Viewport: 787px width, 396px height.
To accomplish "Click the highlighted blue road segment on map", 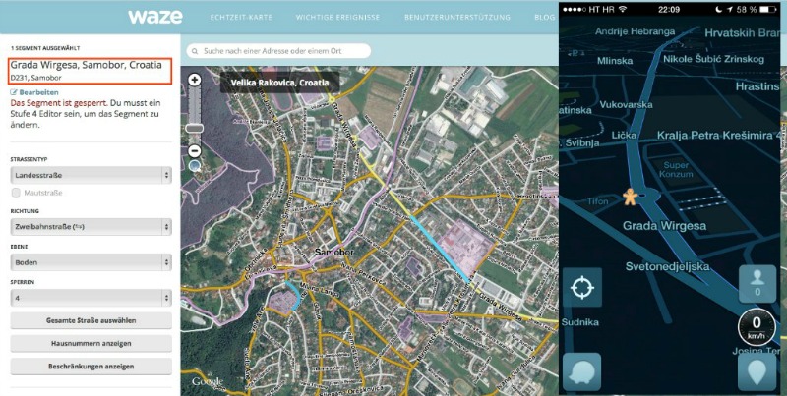I will 440,249.
